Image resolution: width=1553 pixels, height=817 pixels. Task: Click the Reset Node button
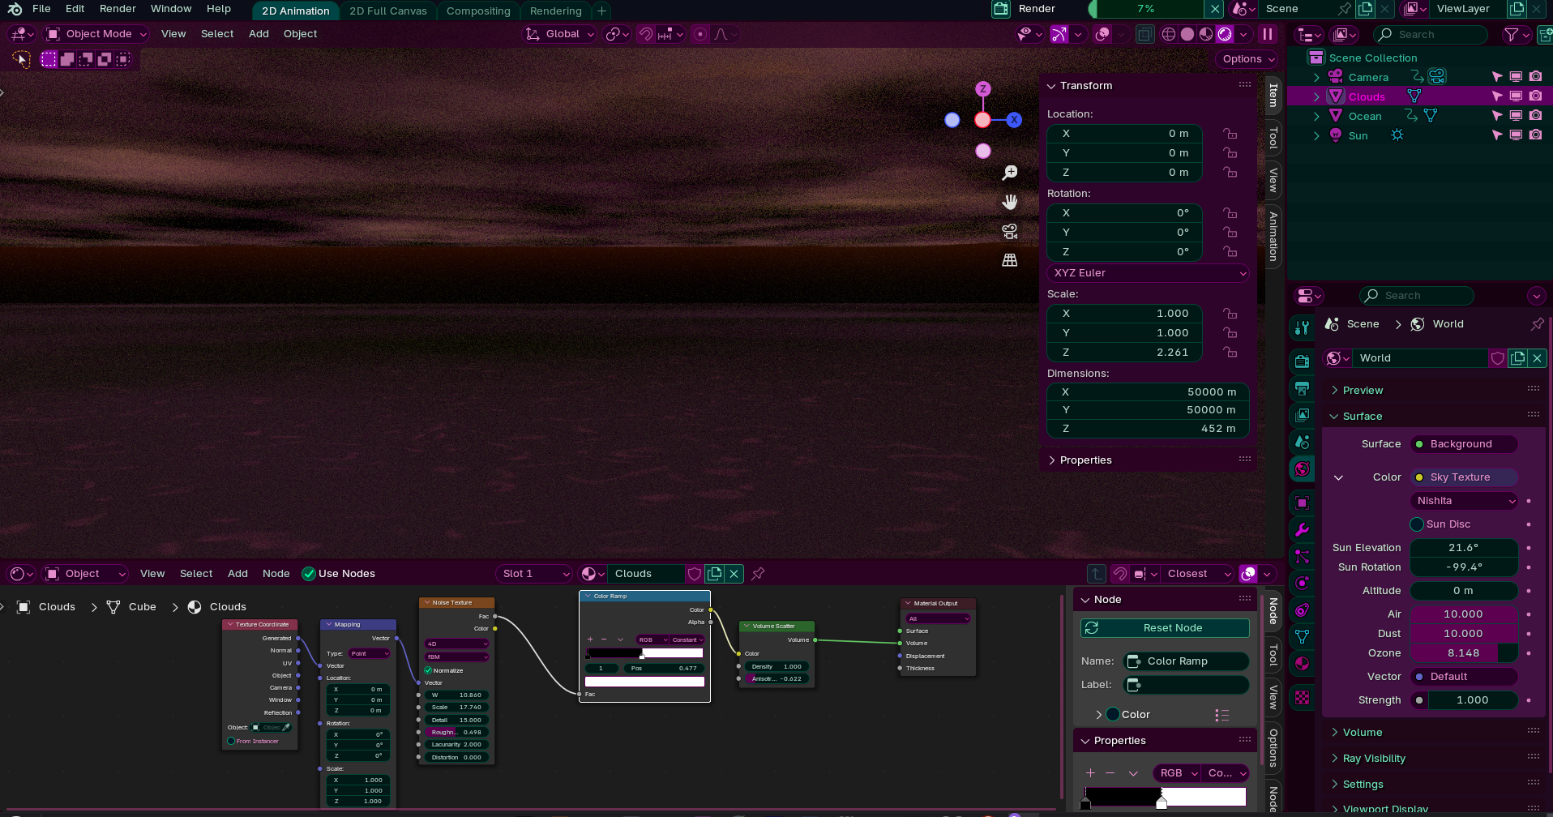[1165, 628]
